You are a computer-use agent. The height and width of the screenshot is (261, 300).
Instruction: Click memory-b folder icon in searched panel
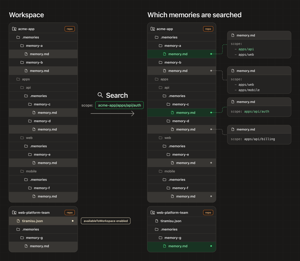[160, 62]
